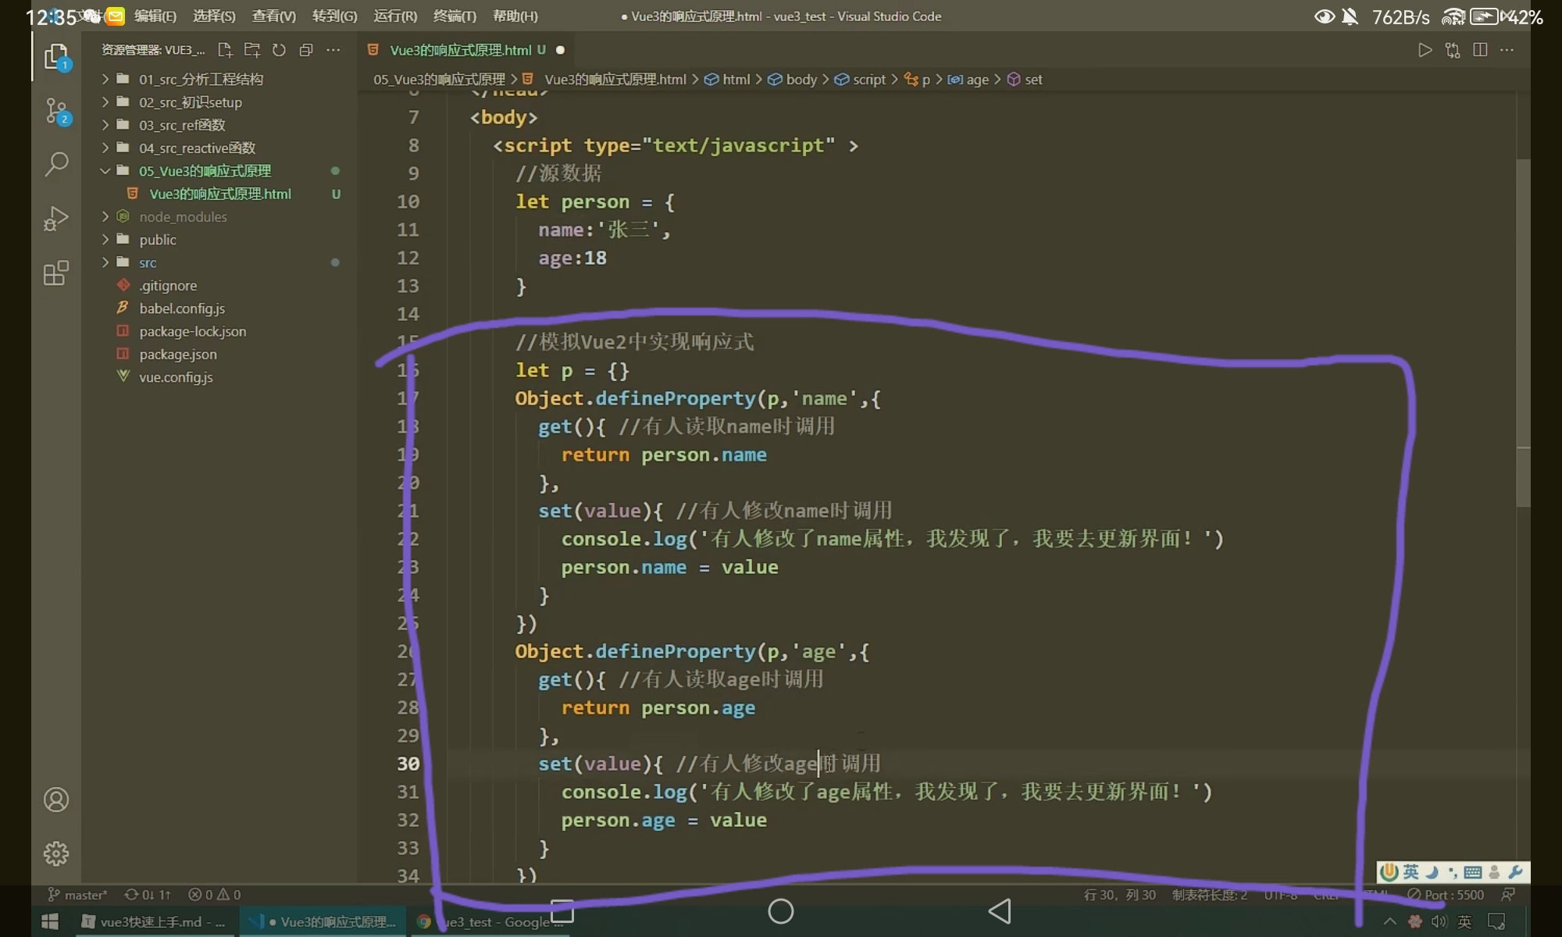This screenshot has width=1562, height=937.
Task: Open the Search view in the activity bar
Action: (x=56, y=164)
